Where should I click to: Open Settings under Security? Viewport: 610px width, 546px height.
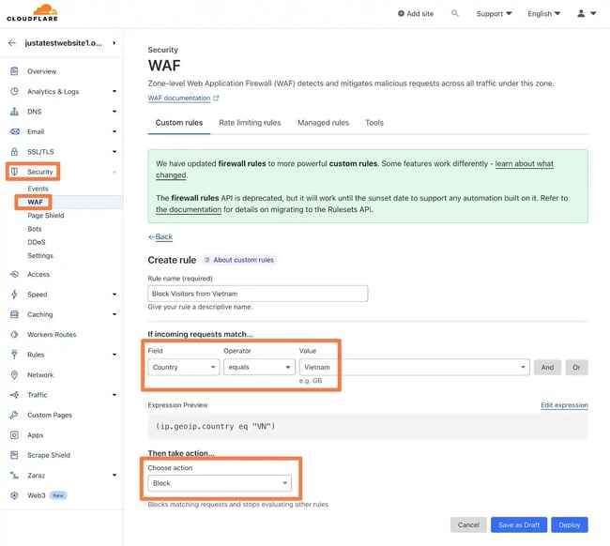point(40,256)
